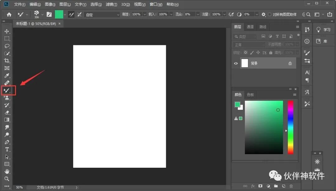The width and height of the screenshot is (336, 191).
Task: Select the Move tool
Action: (7, 31)
